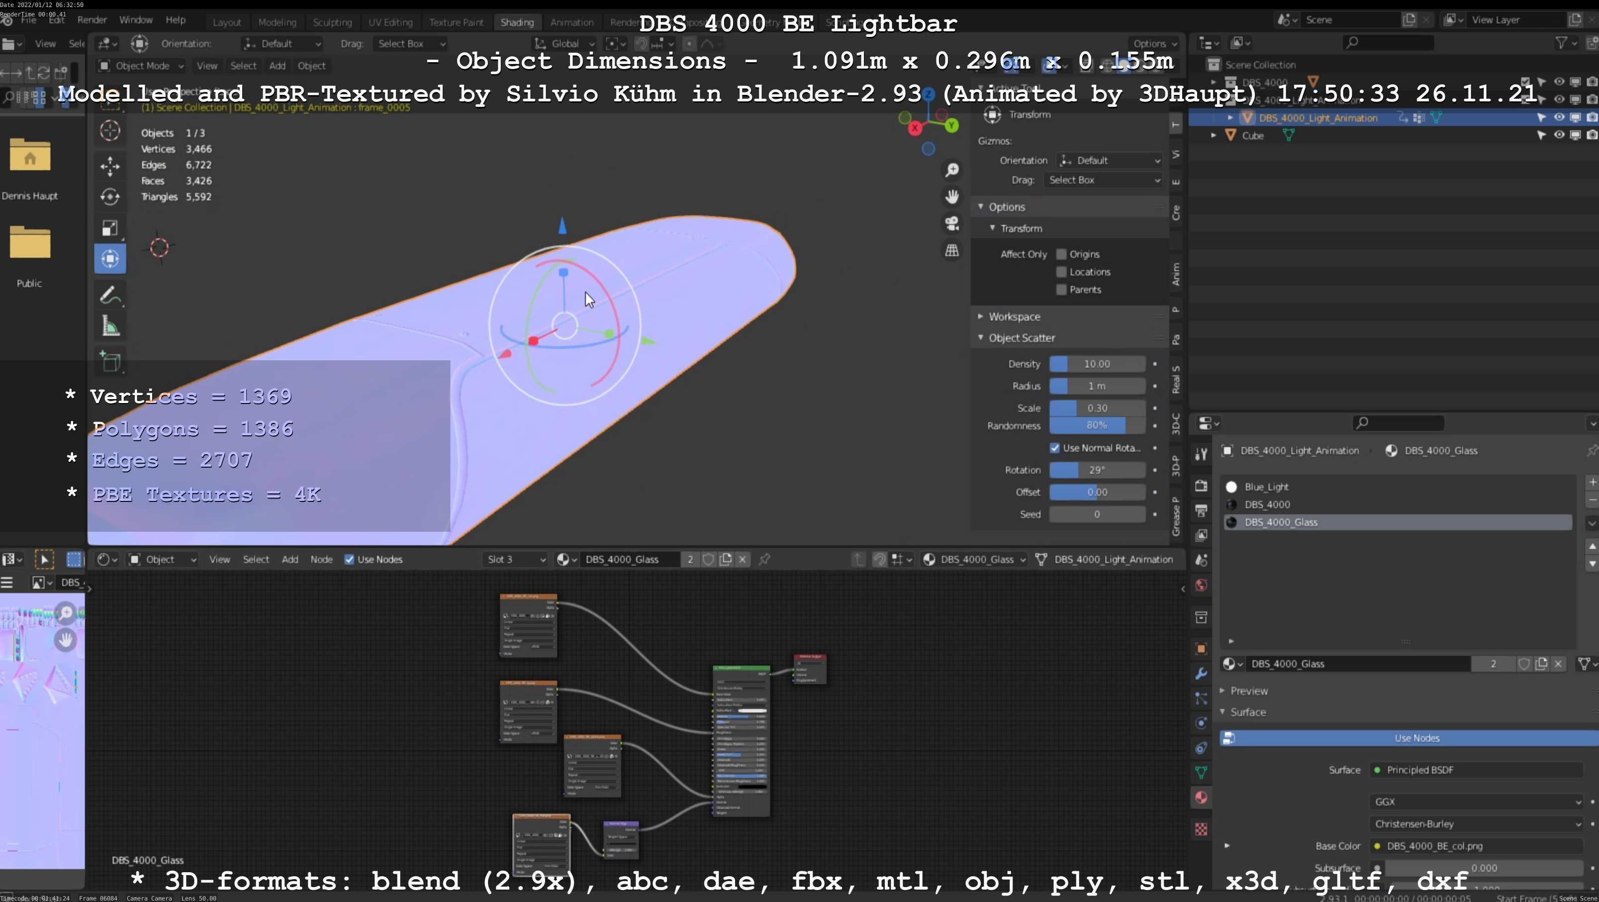1599x902 pixels.
Task: Adjust the Randomness 80% slider
Action: (x=1097, y=425)
